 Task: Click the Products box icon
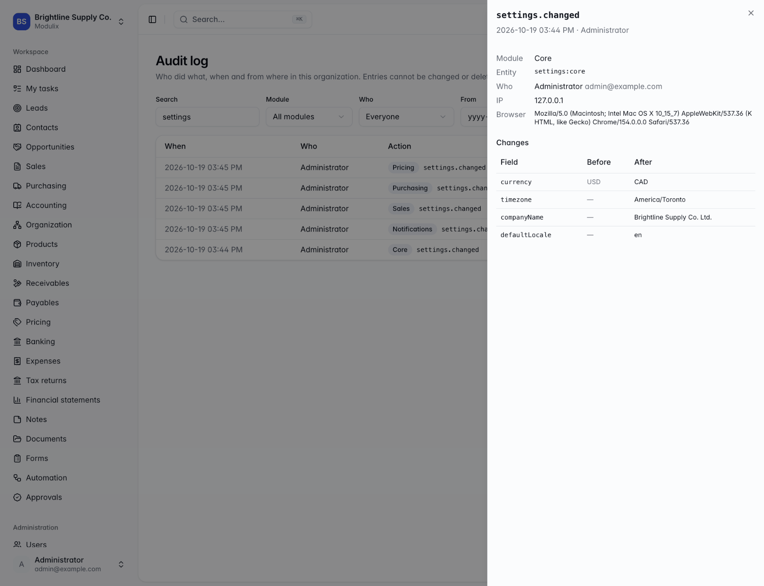pyautogui.click(x=17, y=244)
